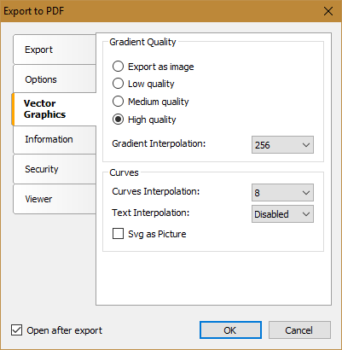Select the Vector Graphics tab
Screen dimensions: 342x350
coord(54,109)
